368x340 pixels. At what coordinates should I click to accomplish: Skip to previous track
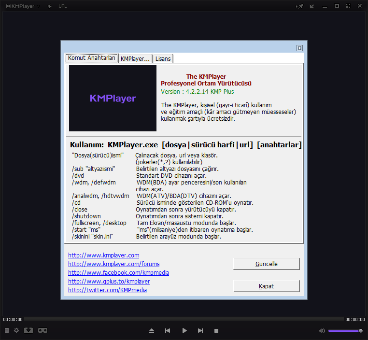pyautogui.click(x=168, y=331)
